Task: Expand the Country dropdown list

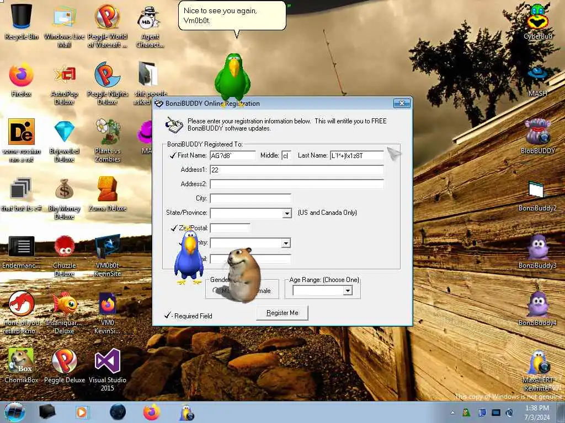Action: 286,243
